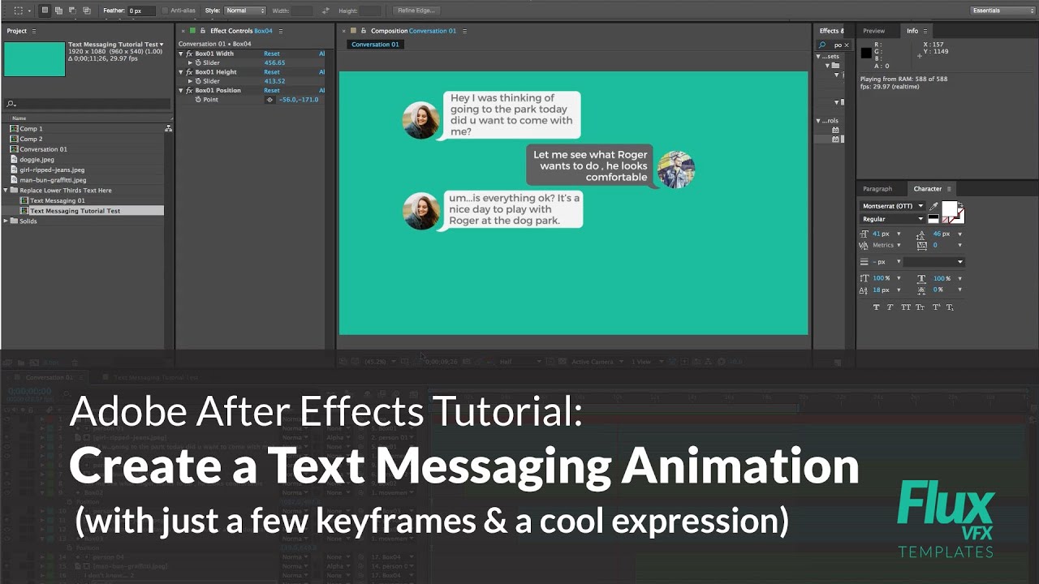Toggle stopwatch for Box01 Position Point
Image resolution: width=1039 pixels, height=584 pixels.
point(198,100)
